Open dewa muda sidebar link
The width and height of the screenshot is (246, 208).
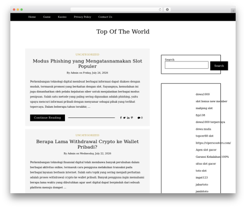(x=203, y=129)
